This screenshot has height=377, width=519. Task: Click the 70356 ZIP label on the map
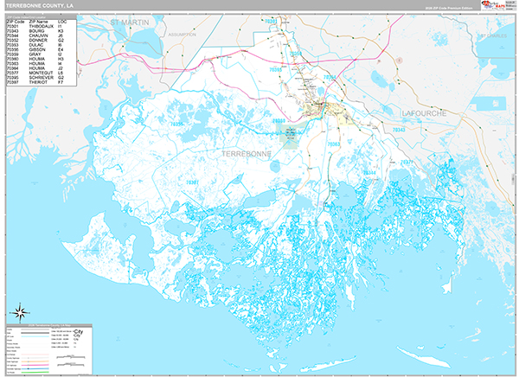(176, 125)
